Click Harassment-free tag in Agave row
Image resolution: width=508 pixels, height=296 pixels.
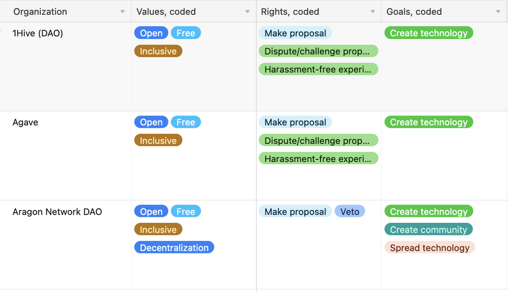(x=318, y=158)
